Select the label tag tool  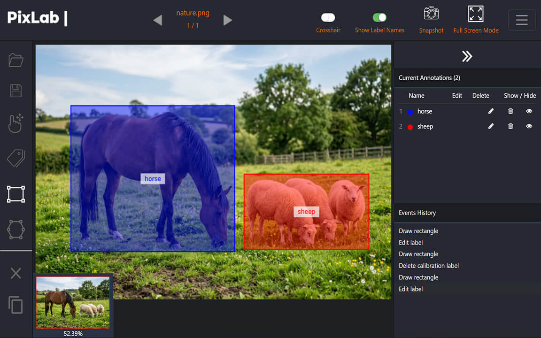pyautogui.click(x=16, y=159)
